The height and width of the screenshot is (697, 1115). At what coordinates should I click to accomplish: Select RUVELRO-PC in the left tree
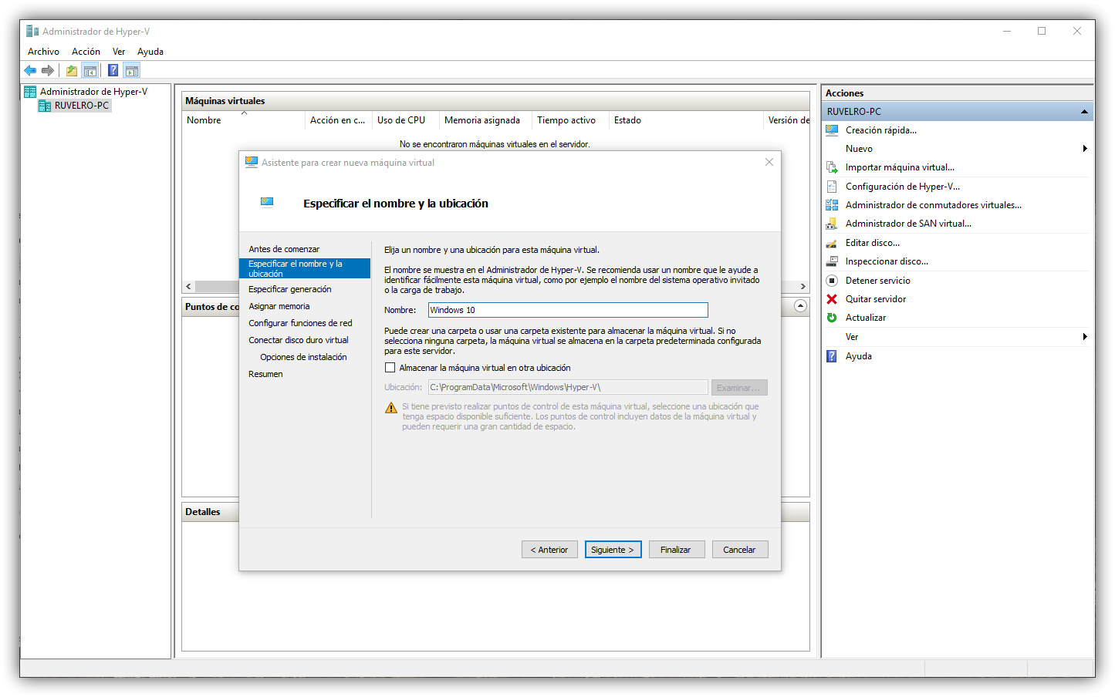pos(82,106)
